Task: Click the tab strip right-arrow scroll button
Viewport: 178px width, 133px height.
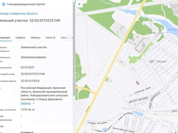Action: (x=69, y=38)
